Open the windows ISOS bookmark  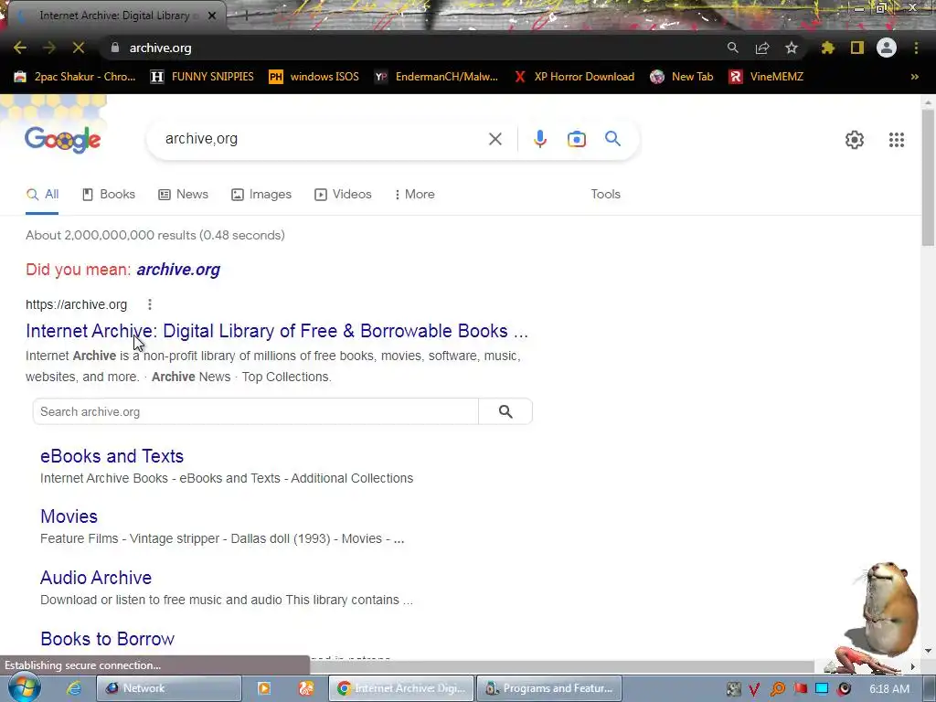coord(314,77)
